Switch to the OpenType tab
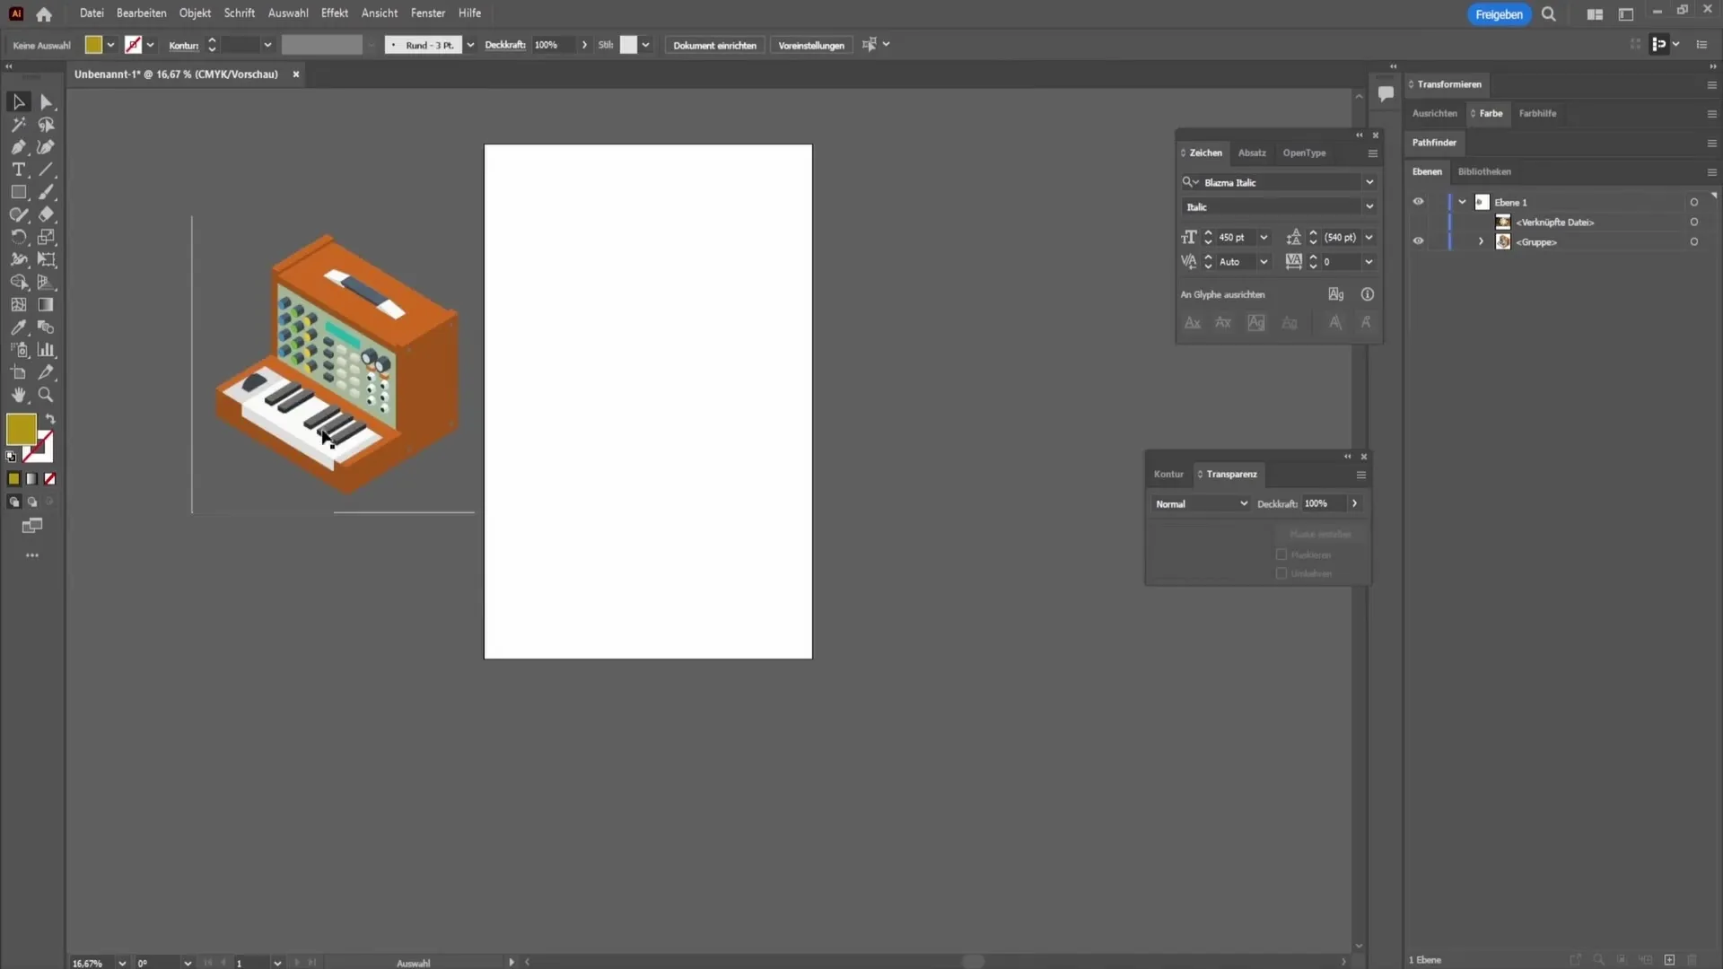1723x969 pixels. (1304, 153)
